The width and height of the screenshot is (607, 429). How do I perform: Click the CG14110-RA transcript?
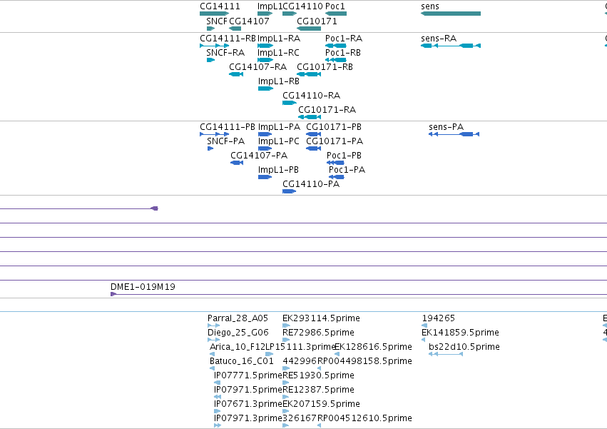[289, 103]
